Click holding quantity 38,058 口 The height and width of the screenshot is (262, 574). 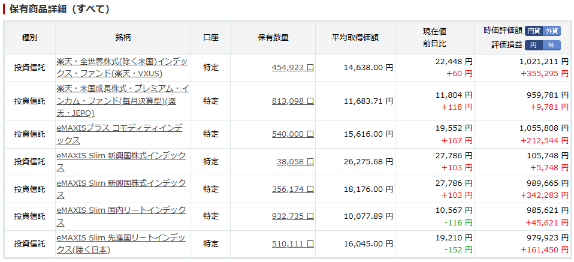(295, 162)
